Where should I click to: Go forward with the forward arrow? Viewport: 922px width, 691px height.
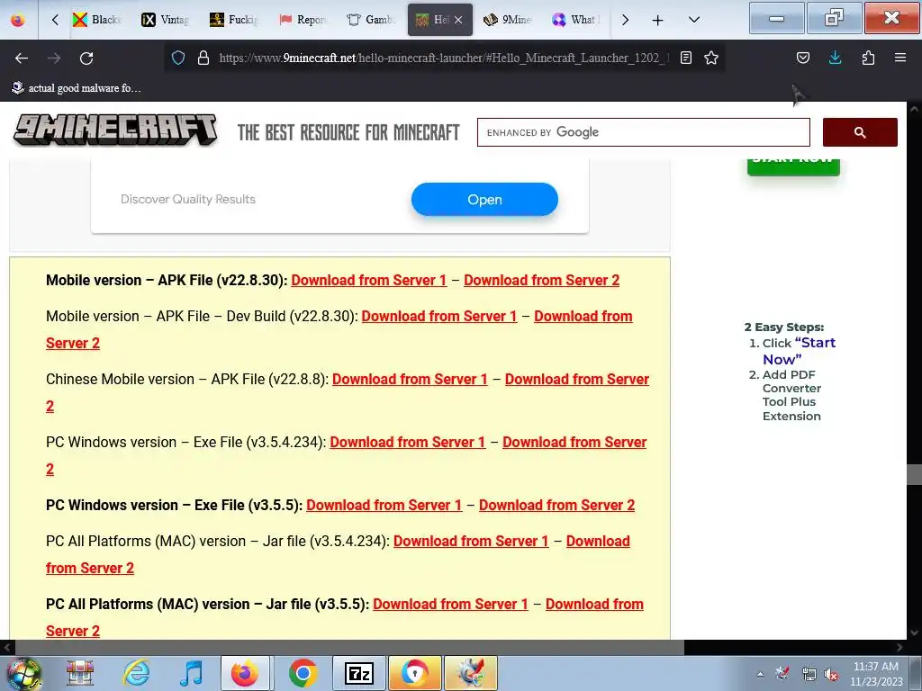pyautogui.click(x=54, y=58)
